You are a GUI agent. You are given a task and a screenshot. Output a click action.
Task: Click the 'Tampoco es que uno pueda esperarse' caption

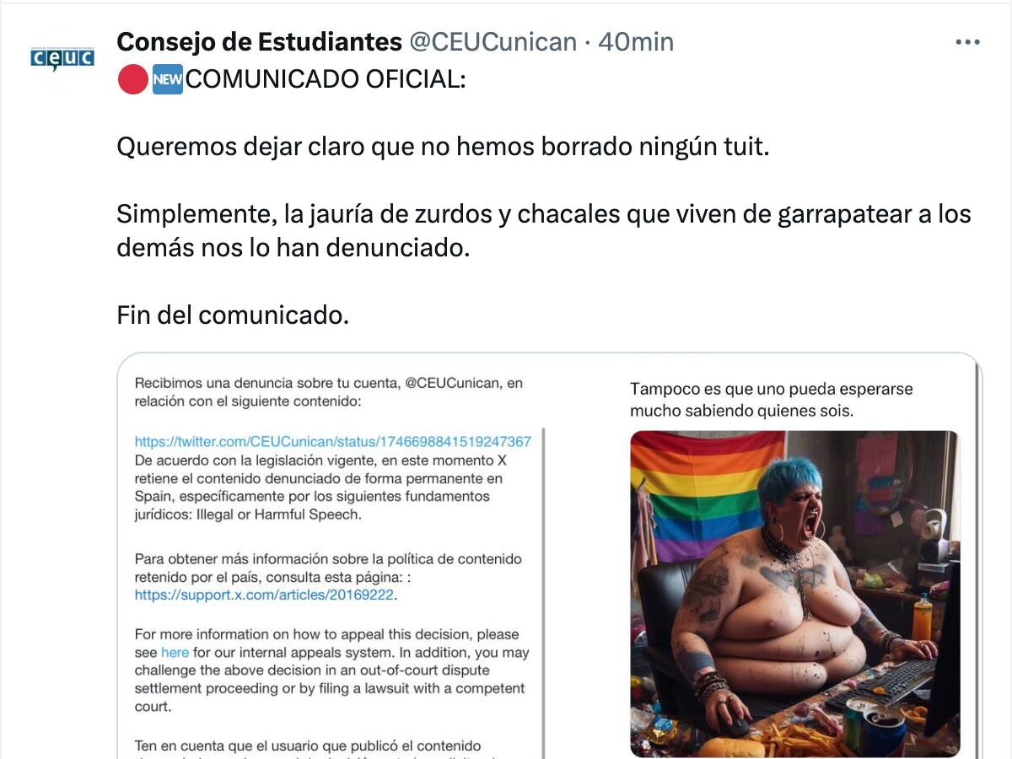(x=771, y=401)
